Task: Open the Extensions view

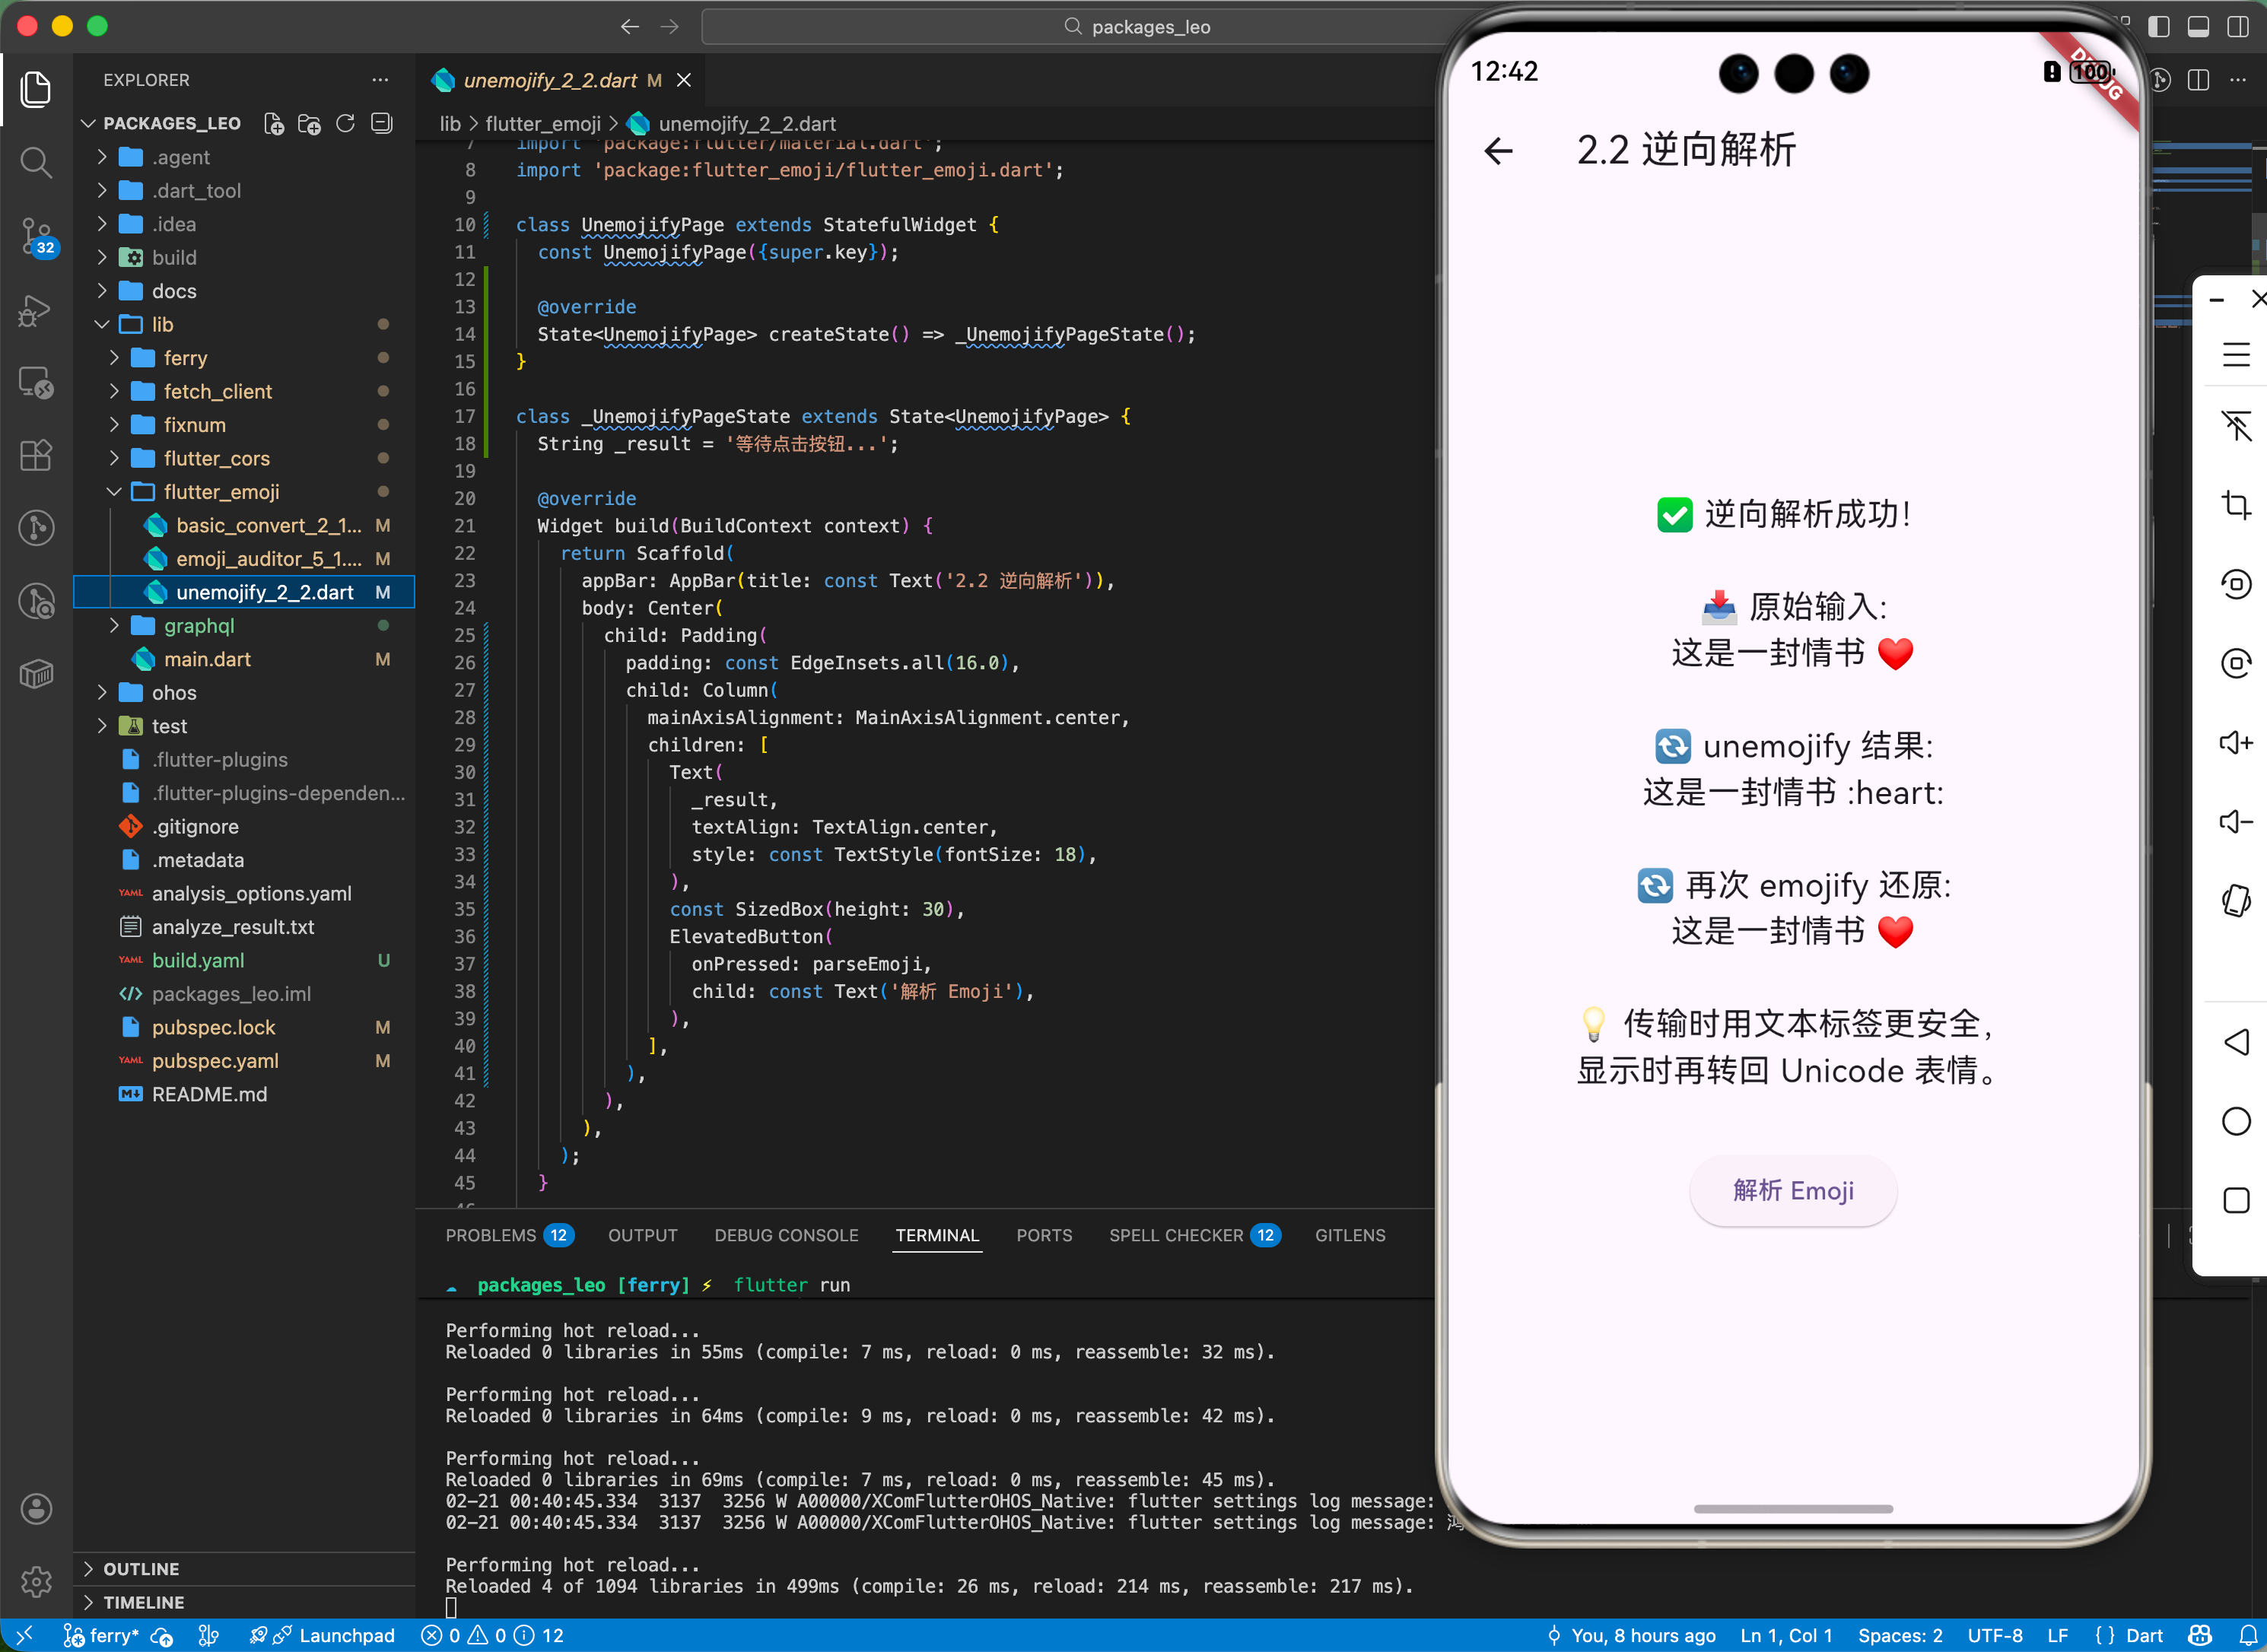Action: (37, 455)
